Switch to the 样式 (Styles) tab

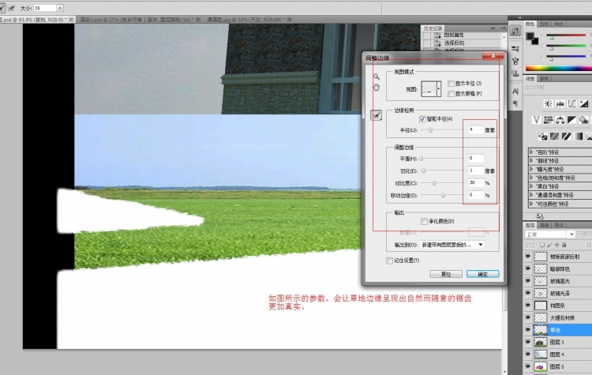(x=559, y=24)
